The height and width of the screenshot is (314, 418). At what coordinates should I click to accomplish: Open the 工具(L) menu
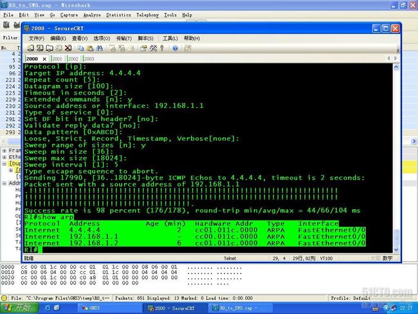pyautogui.click(x=170, y=39)
